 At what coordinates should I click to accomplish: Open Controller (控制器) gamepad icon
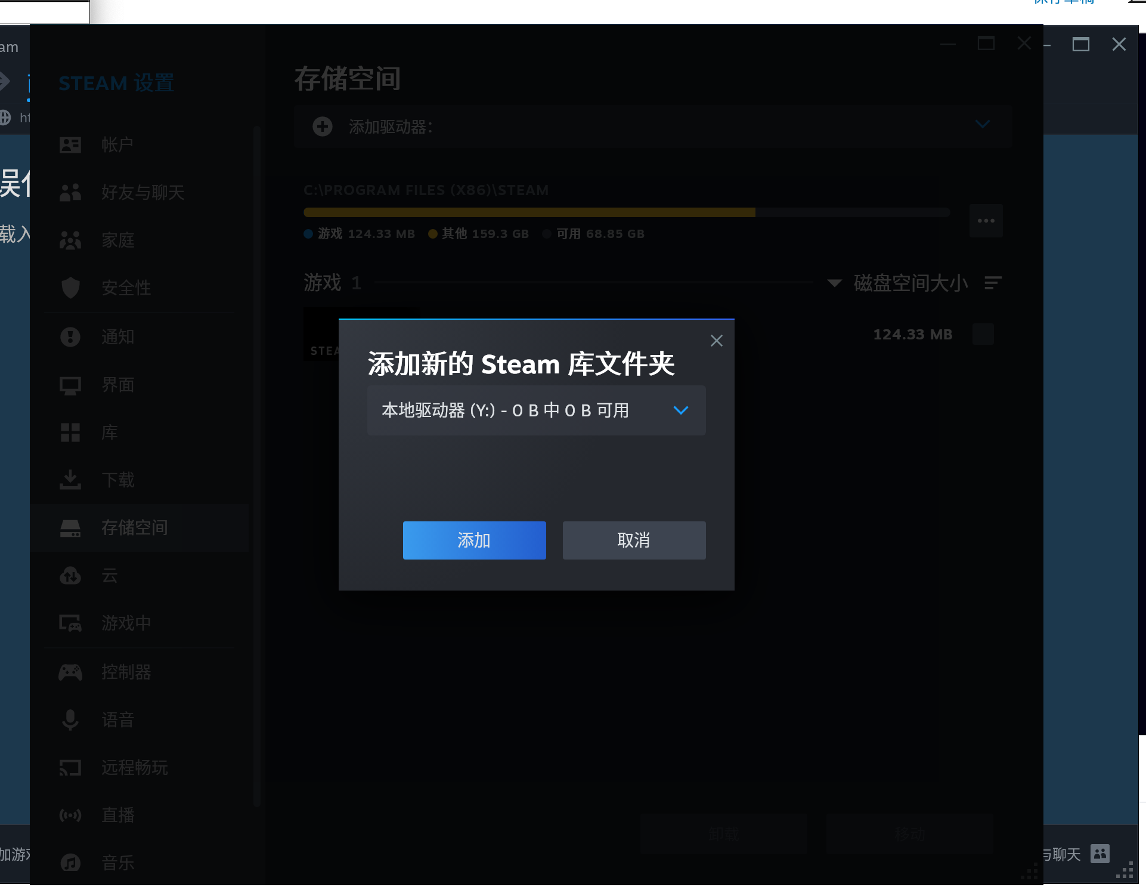[x=70, y=672]
